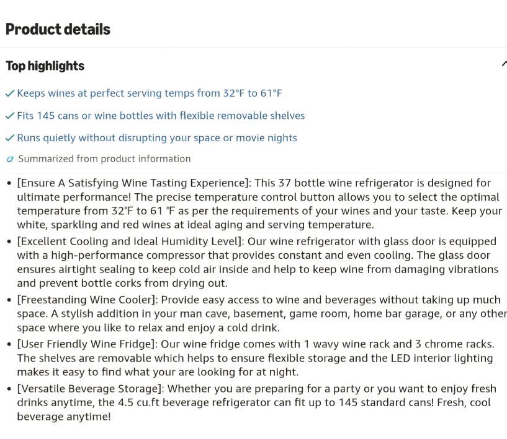Collapse the Top highlights section chevron

click(504, 64)
